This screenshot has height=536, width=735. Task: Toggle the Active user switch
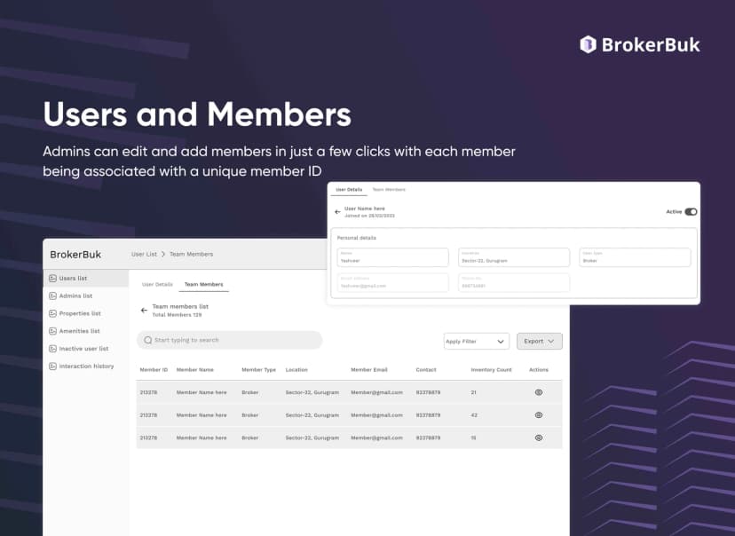pyautogui.click(x=691, y=212)
